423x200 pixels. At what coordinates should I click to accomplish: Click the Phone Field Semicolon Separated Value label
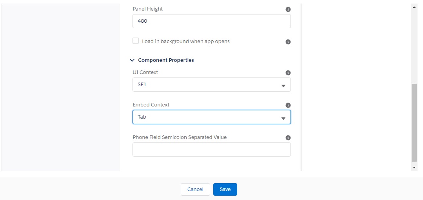click(x=180, y=137)
